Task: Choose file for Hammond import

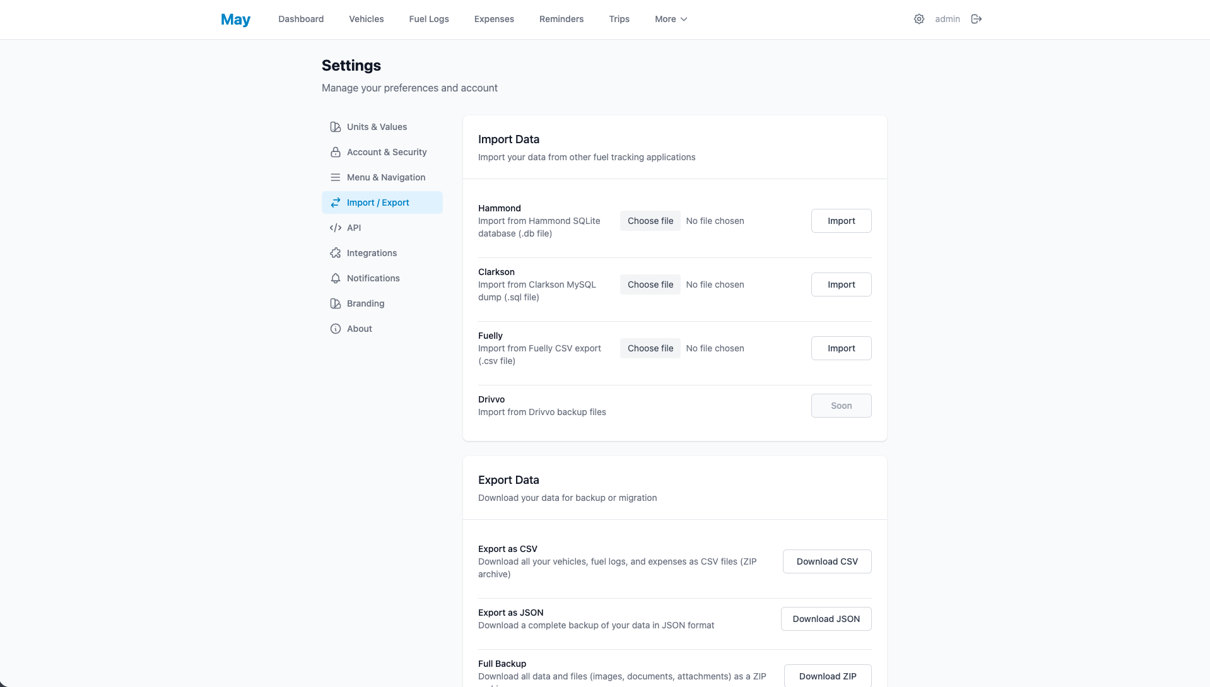Action: [x=650, y=221]
